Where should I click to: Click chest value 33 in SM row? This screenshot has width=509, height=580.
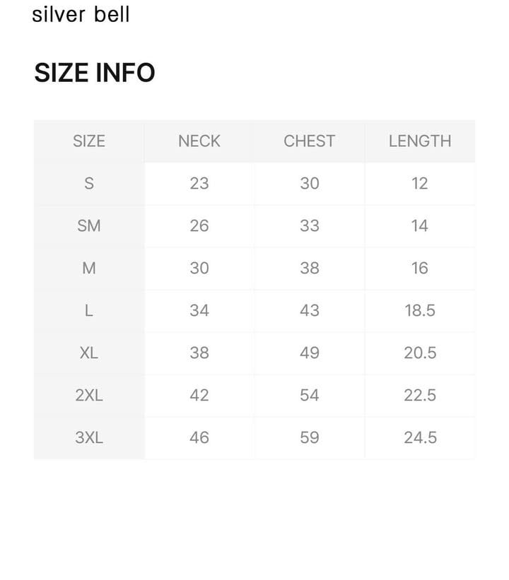click(x=309, y=226)
